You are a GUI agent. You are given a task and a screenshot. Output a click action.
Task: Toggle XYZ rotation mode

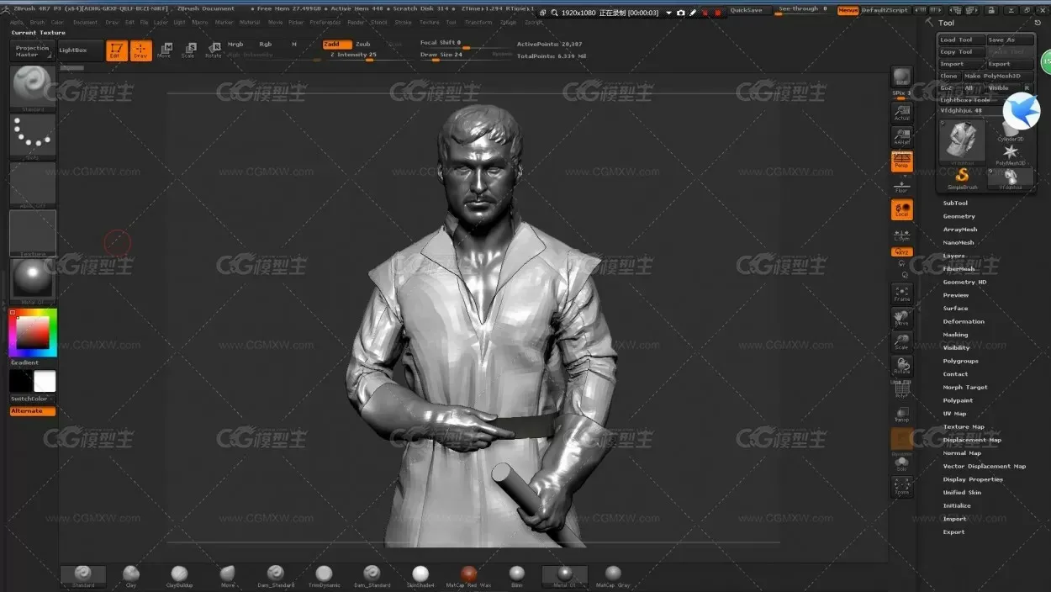click(901, 251)
